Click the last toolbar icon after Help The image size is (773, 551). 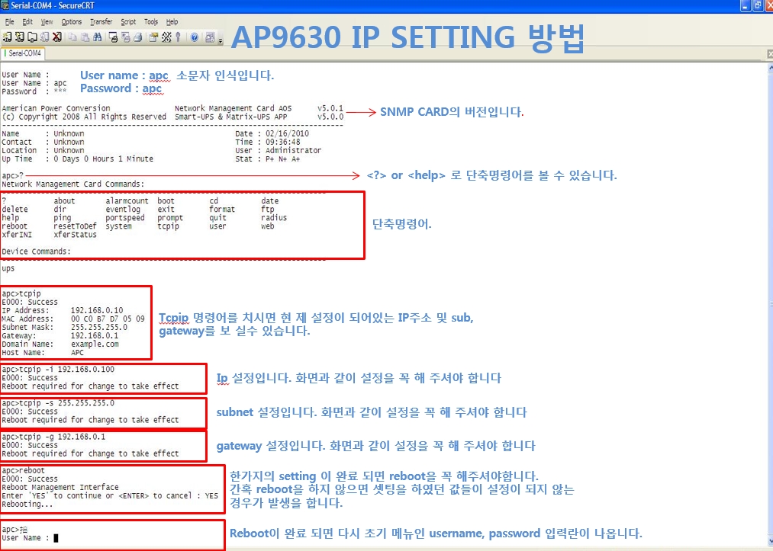point(210,37)
